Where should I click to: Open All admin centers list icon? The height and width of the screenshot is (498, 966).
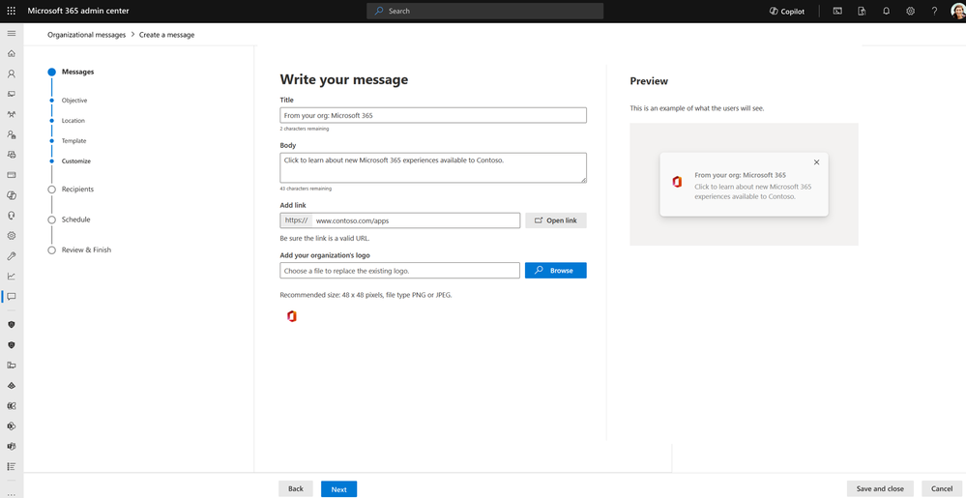click(11, 466)
